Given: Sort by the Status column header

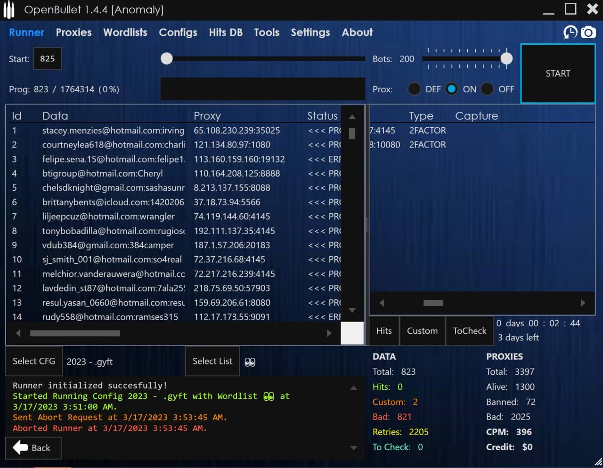Looking at the screenshot, I should point(322,116).
